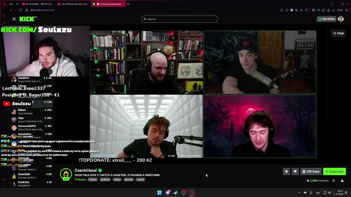Viewport: 351px width, 197px height.
Task: Open the hamburger sidebar menu on Kick
Action: click(14, 19)
